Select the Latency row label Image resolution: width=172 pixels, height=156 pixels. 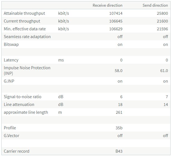pos(11,60)
